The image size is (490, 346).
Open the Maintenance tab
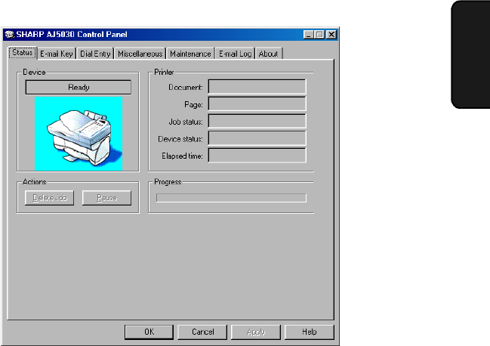[190, 54]
